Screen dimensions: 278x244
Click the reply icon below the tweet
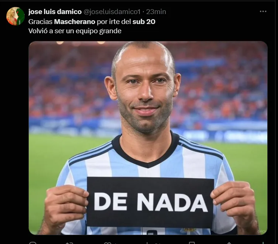pyautogui.click(x=32, y=243)
